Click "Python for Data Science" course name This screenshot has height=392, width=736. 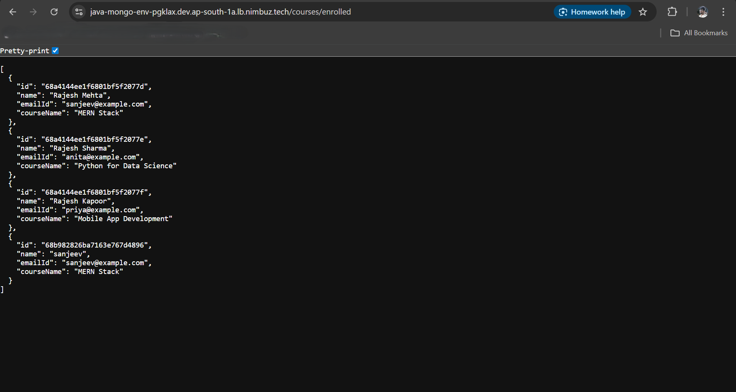[125, 166]
